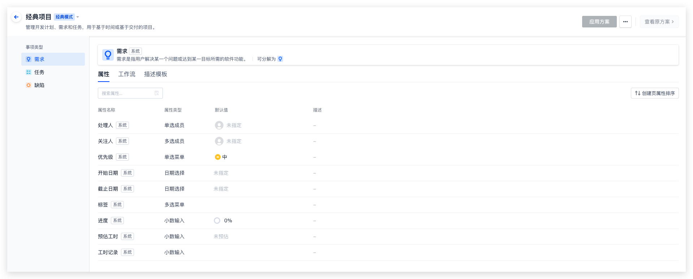Click the 应用方案 button

[x=599, y=22]
